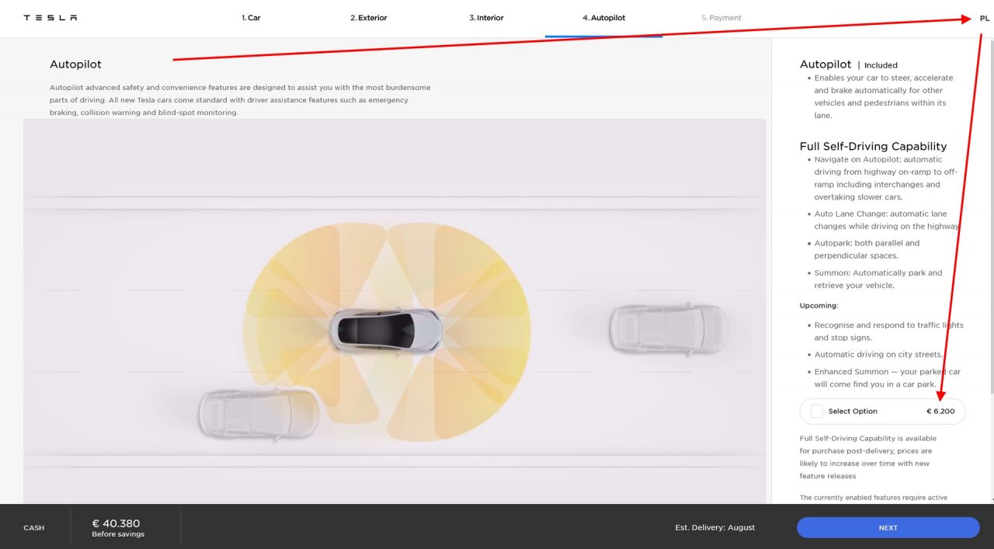The width and height of the screenshot is (994, 549).
Task: Click the blue NEXT button
Action: click(888, 527)
